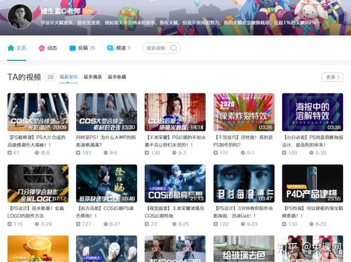
Task: Open the 海报中的溶解特效 video thumbnail
Action: click(312, 112)
